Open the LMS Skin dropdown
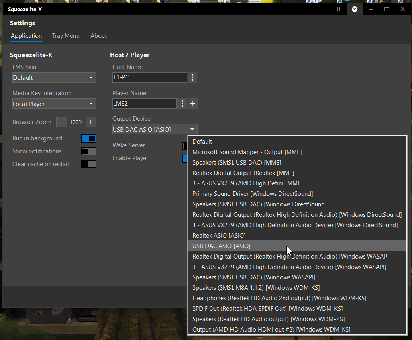412x340 pixels. click(x=54, y=77)
